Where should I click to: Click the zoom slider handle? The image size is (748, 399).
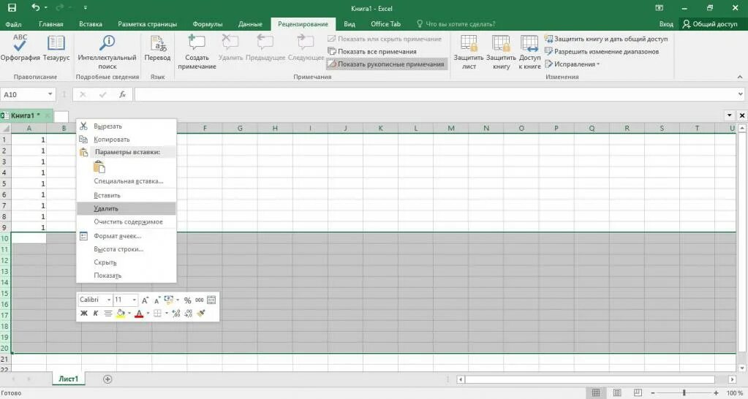[684, 393]
